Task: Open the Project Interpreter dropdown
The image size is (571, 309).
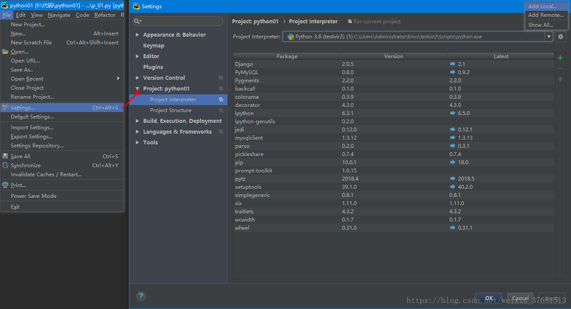Action: [x=549, y=37]
